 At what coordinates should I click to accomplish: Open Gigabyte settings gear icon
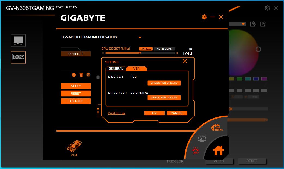click(x=204, y=17)
